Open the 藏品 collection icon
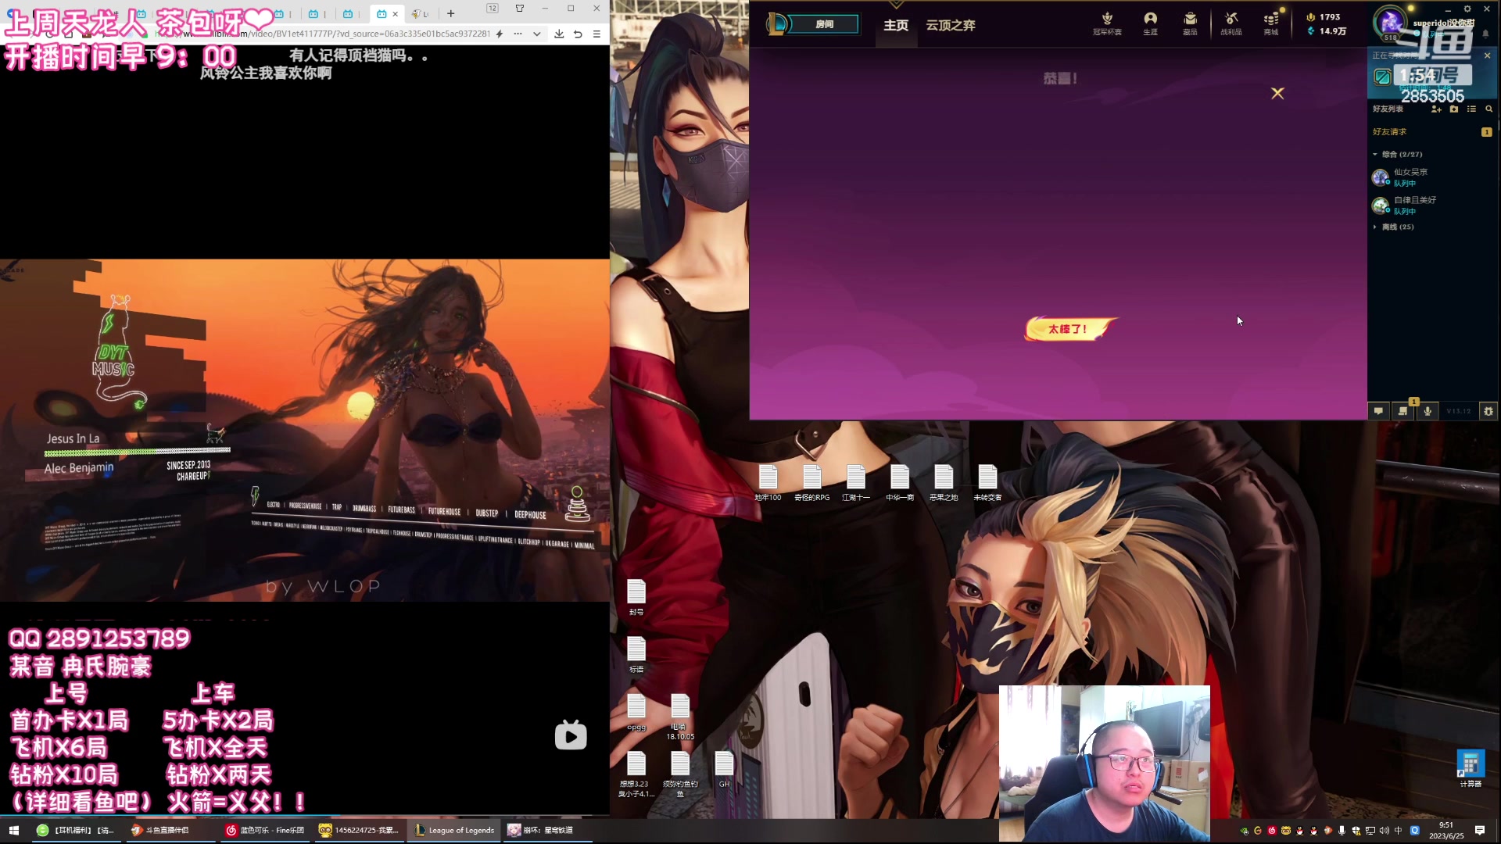The width and height of the screenshot is (1501, 844). [1190, 23]
